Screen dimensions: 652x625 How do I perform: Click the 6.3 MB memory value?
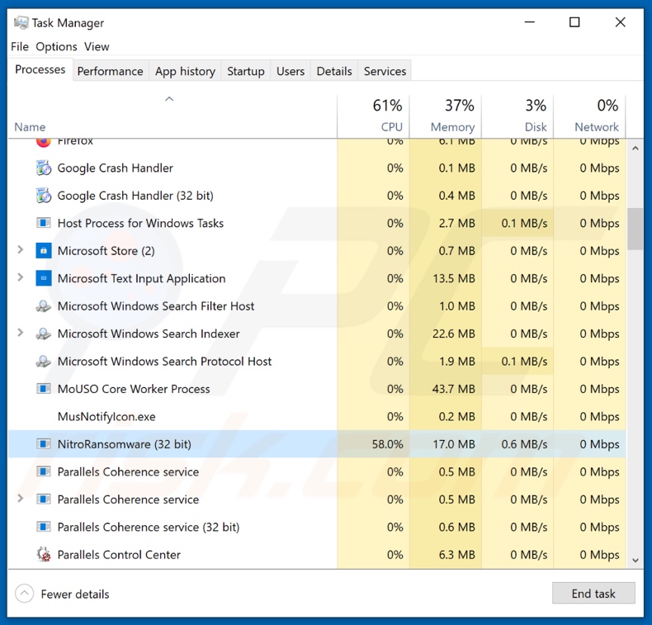coord(456,554)
